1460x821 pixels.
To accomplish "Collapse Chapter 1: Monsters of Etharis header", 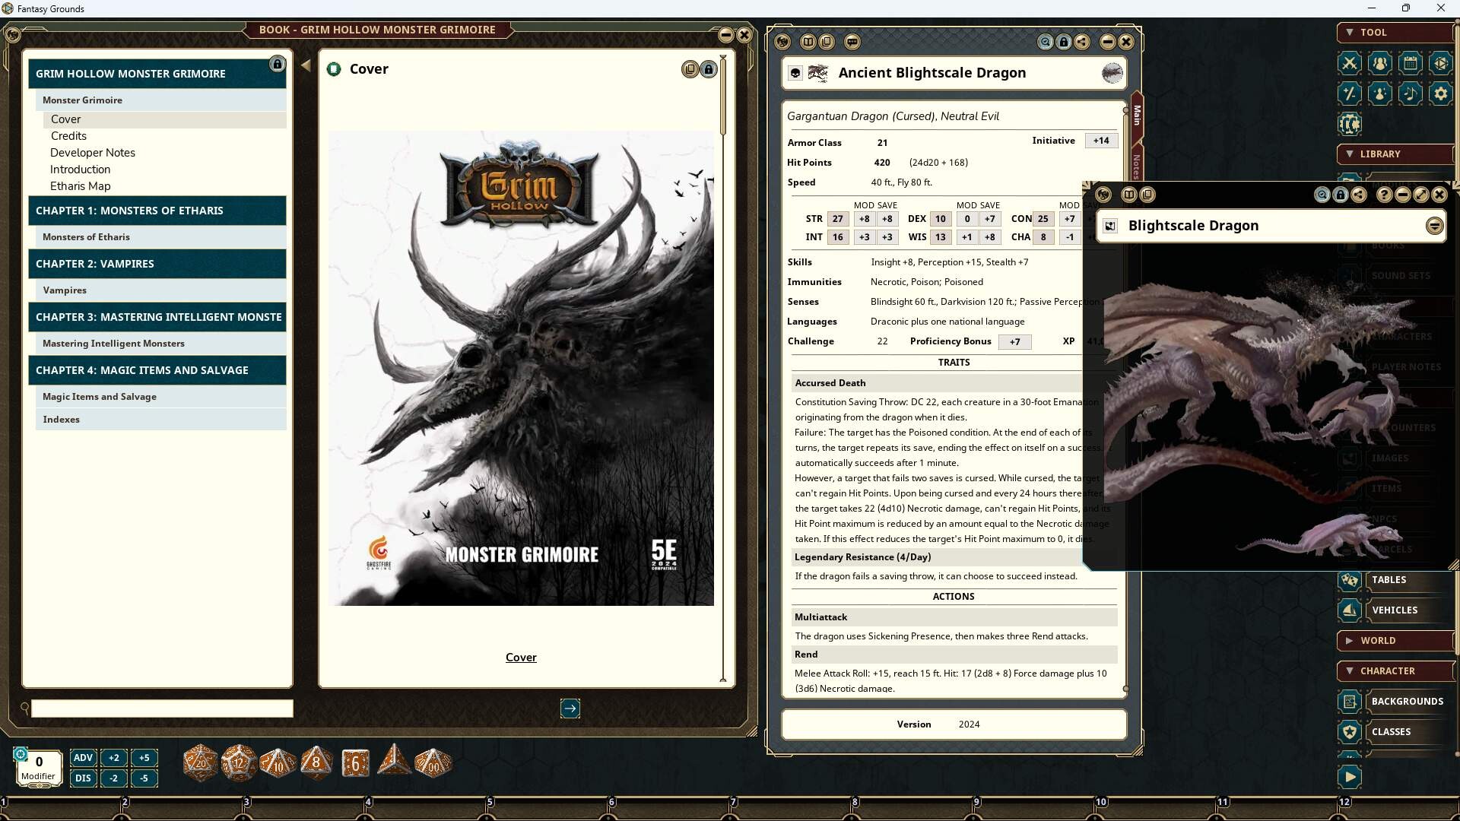I will (x=157, y=211).
